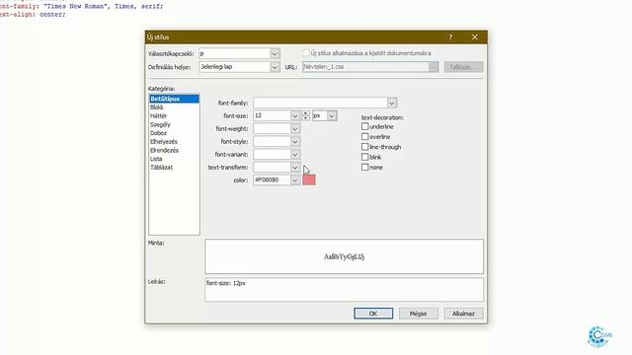Select the Háttér category
The height and width of the screenshot is (355, 632).
click(x=174, y=116)
